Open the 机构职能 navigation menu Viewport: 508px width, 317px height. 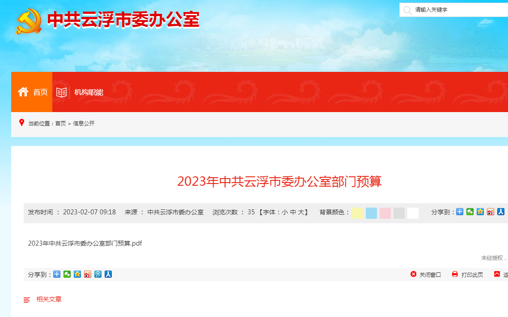coord(80,92)
